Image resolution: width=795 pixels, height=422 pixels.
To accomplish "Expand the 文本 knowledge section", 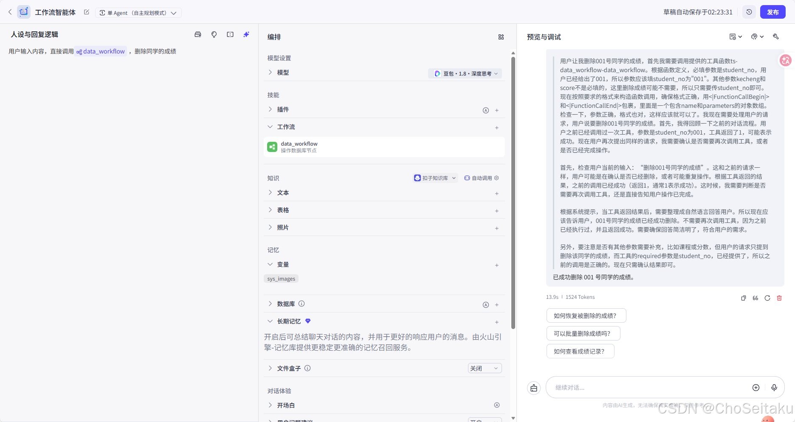I will tap(270, 193).
